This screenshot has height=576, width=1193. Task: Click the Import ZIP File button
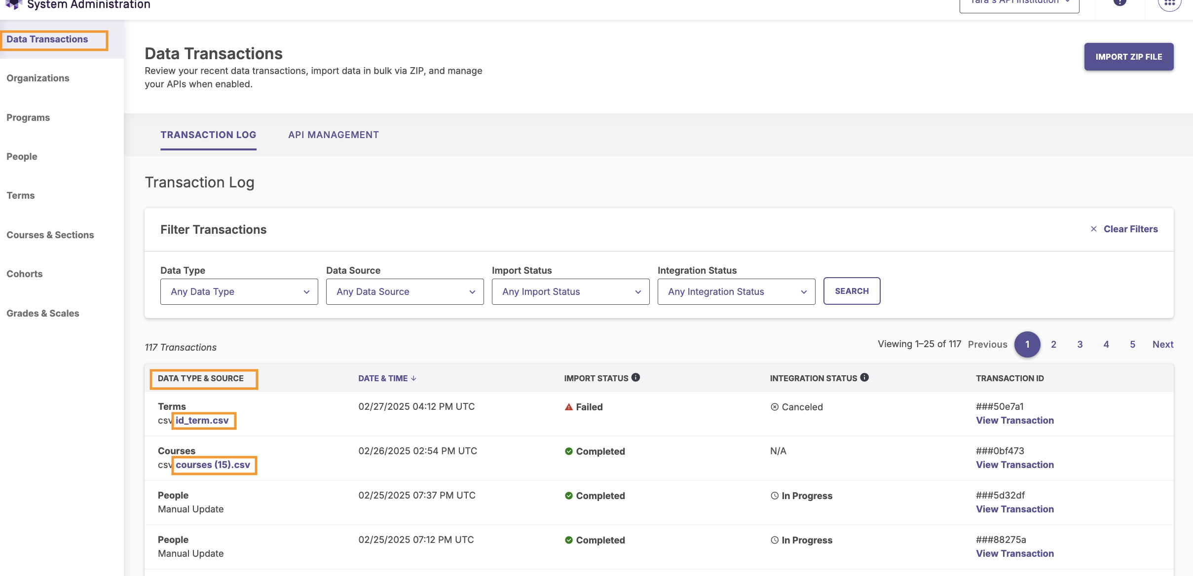1129,57
